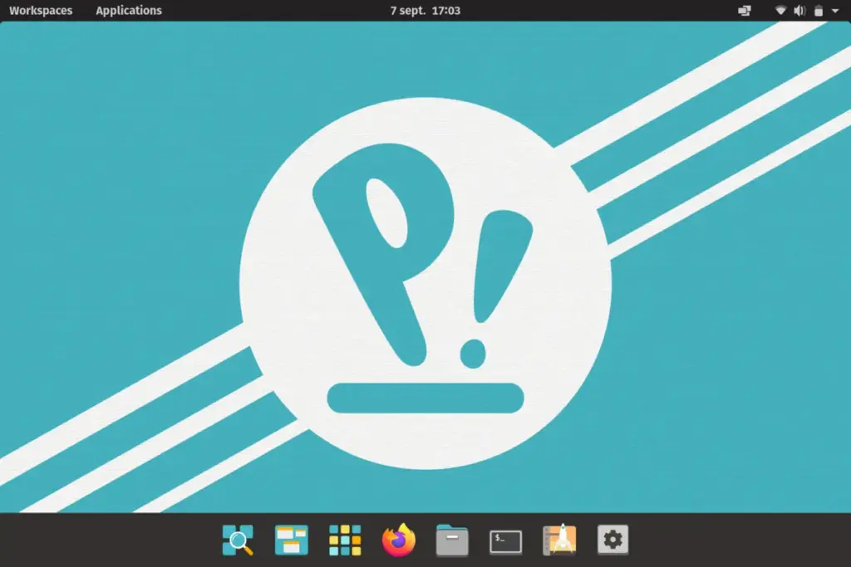Image resolution: width=851 pixels, height=567 pixels.
Task: Launch the Terminal from the dock
Action: [505, 541]
